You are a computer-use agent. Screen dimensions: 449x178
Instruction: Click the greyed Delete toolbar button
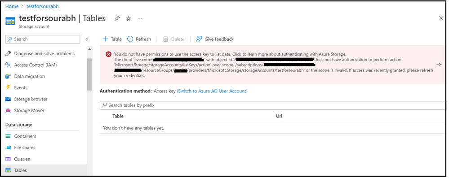pyautogui.click(x=173, y=39)
